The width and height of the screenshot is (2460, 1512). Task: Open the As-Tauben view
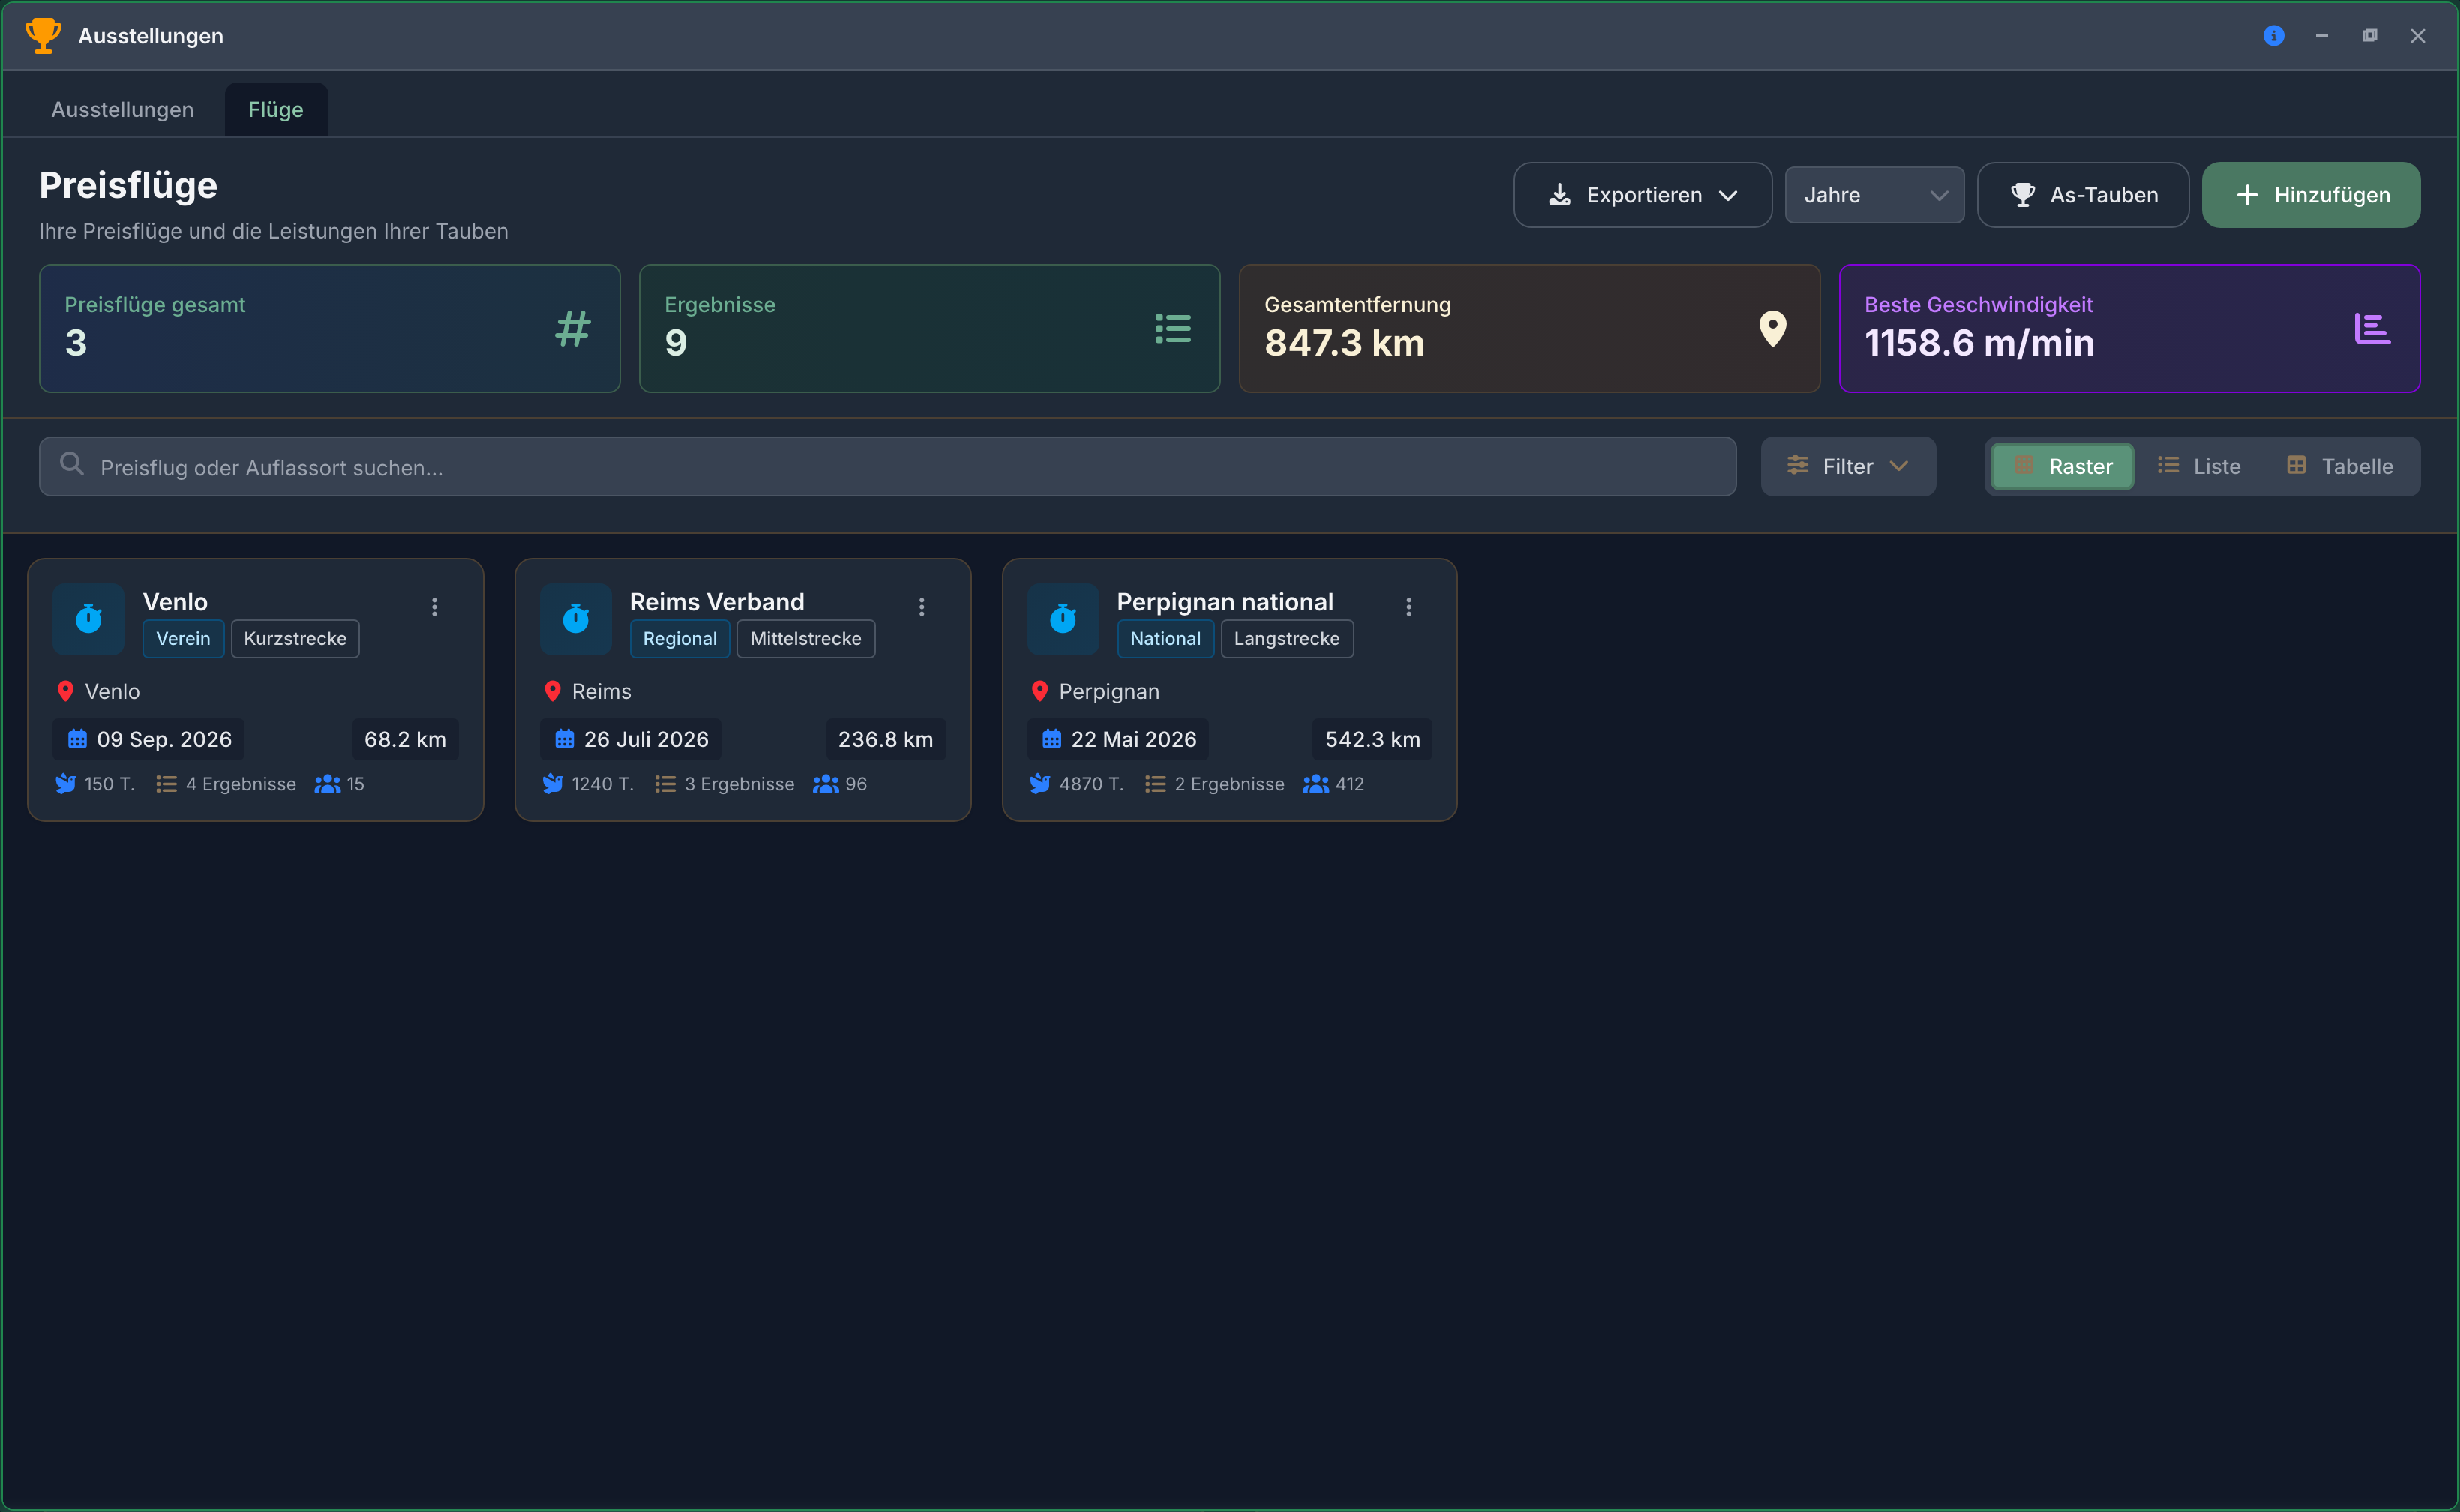point(2082,195)
